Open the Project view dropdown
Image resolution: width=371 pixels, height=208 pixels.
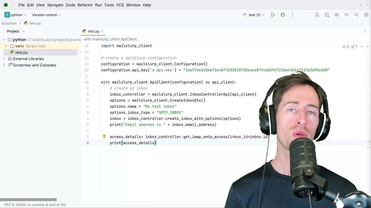(x=16, y=31)
